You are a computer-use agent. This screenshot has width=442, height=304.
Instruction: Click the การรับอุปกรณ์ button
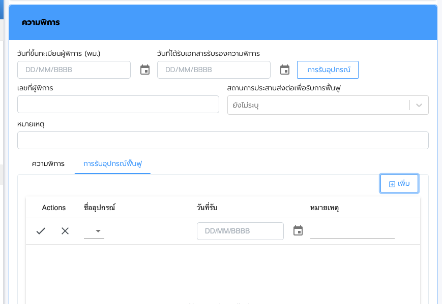328,70
